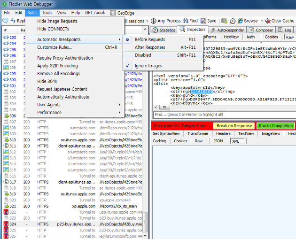Screen dimensions: 296x239
Task: Select session 311 client-api row icon
Action: point(6,146)
